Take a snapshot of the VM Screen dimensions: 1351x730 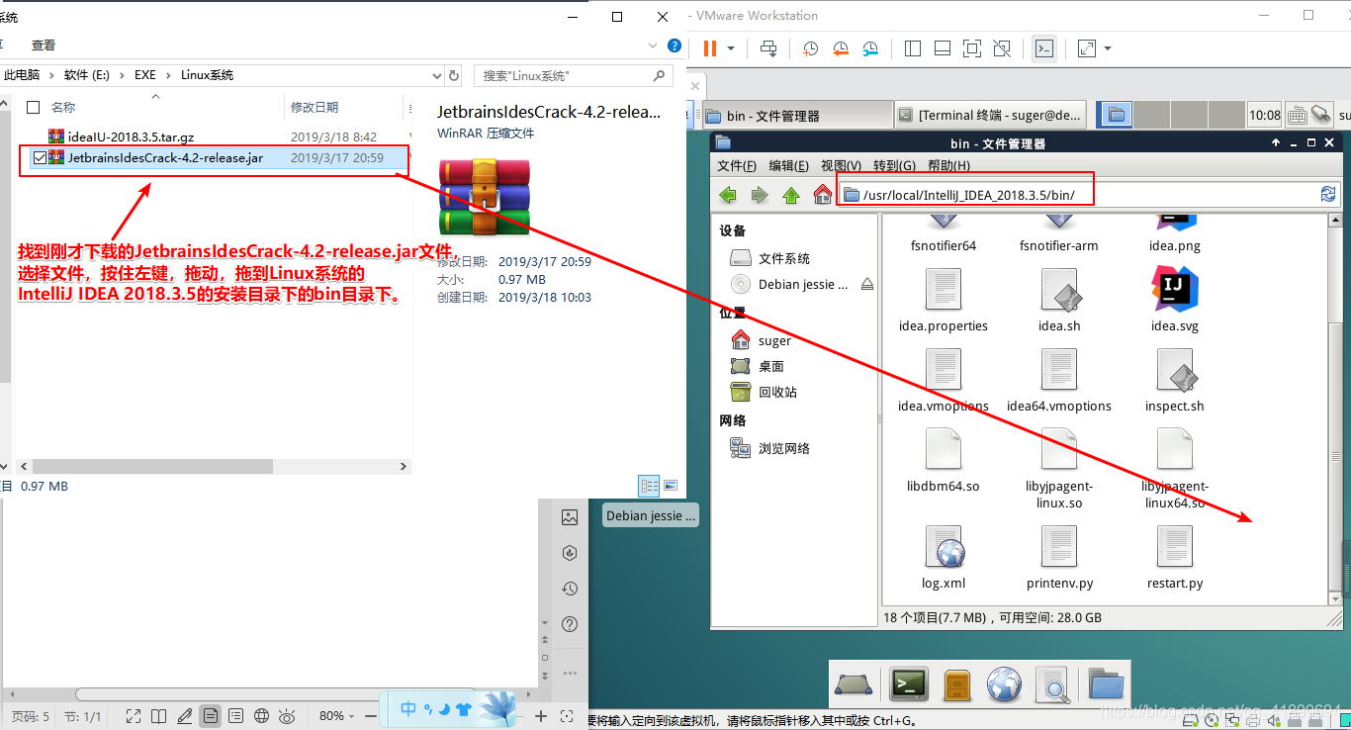tap(810, 48)
